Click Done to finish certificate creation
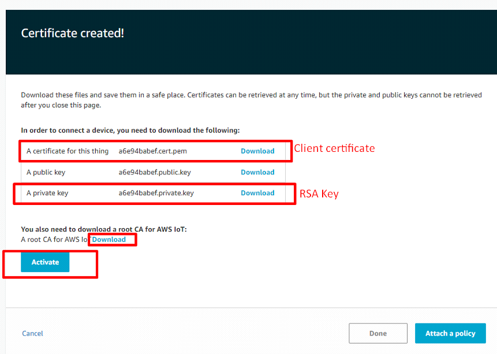Viewport: 497px width, 354px height. (378, 333)
